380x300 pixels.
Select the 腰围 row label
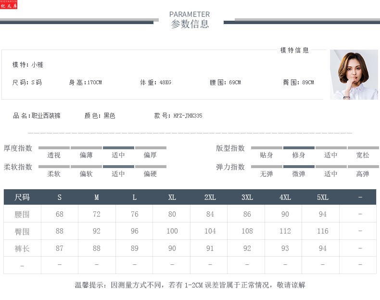point(22,214)
